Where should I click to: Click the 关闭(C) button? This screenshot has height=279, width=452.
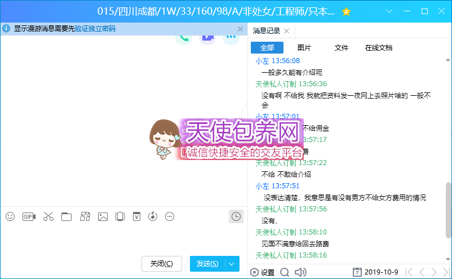click(162, 264)
